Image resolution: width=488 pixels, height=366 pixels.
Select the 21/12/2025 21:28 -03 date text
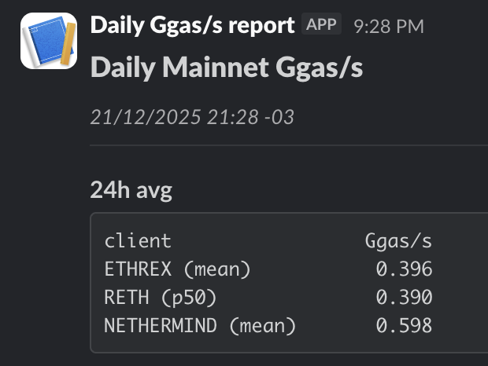coord(192,117)
